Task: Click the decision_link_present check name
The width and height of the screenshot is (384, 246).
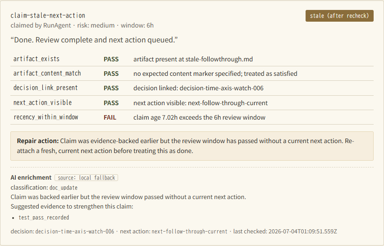Action: pyautogui.click(x=46, y=88)
